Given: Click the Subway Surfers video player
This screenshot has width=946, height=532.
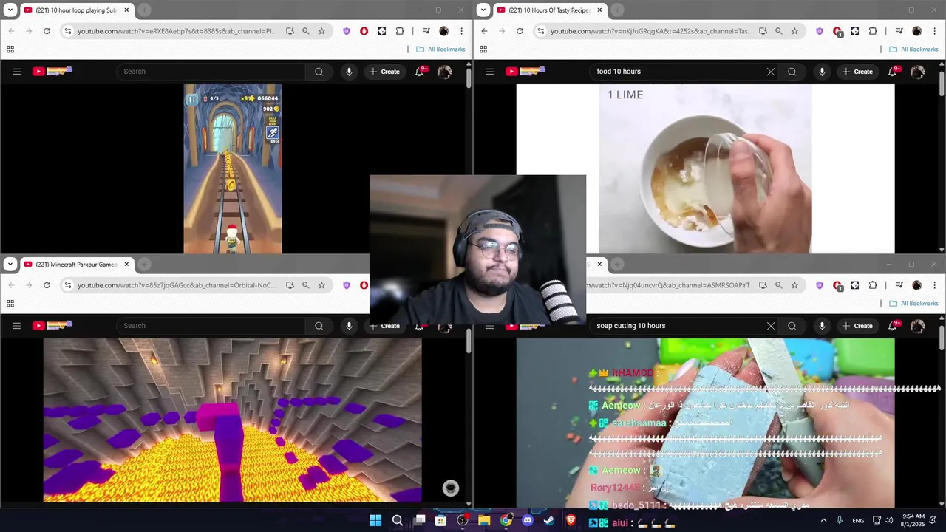Looking at the screenshot, I should [x=233, y=169].
